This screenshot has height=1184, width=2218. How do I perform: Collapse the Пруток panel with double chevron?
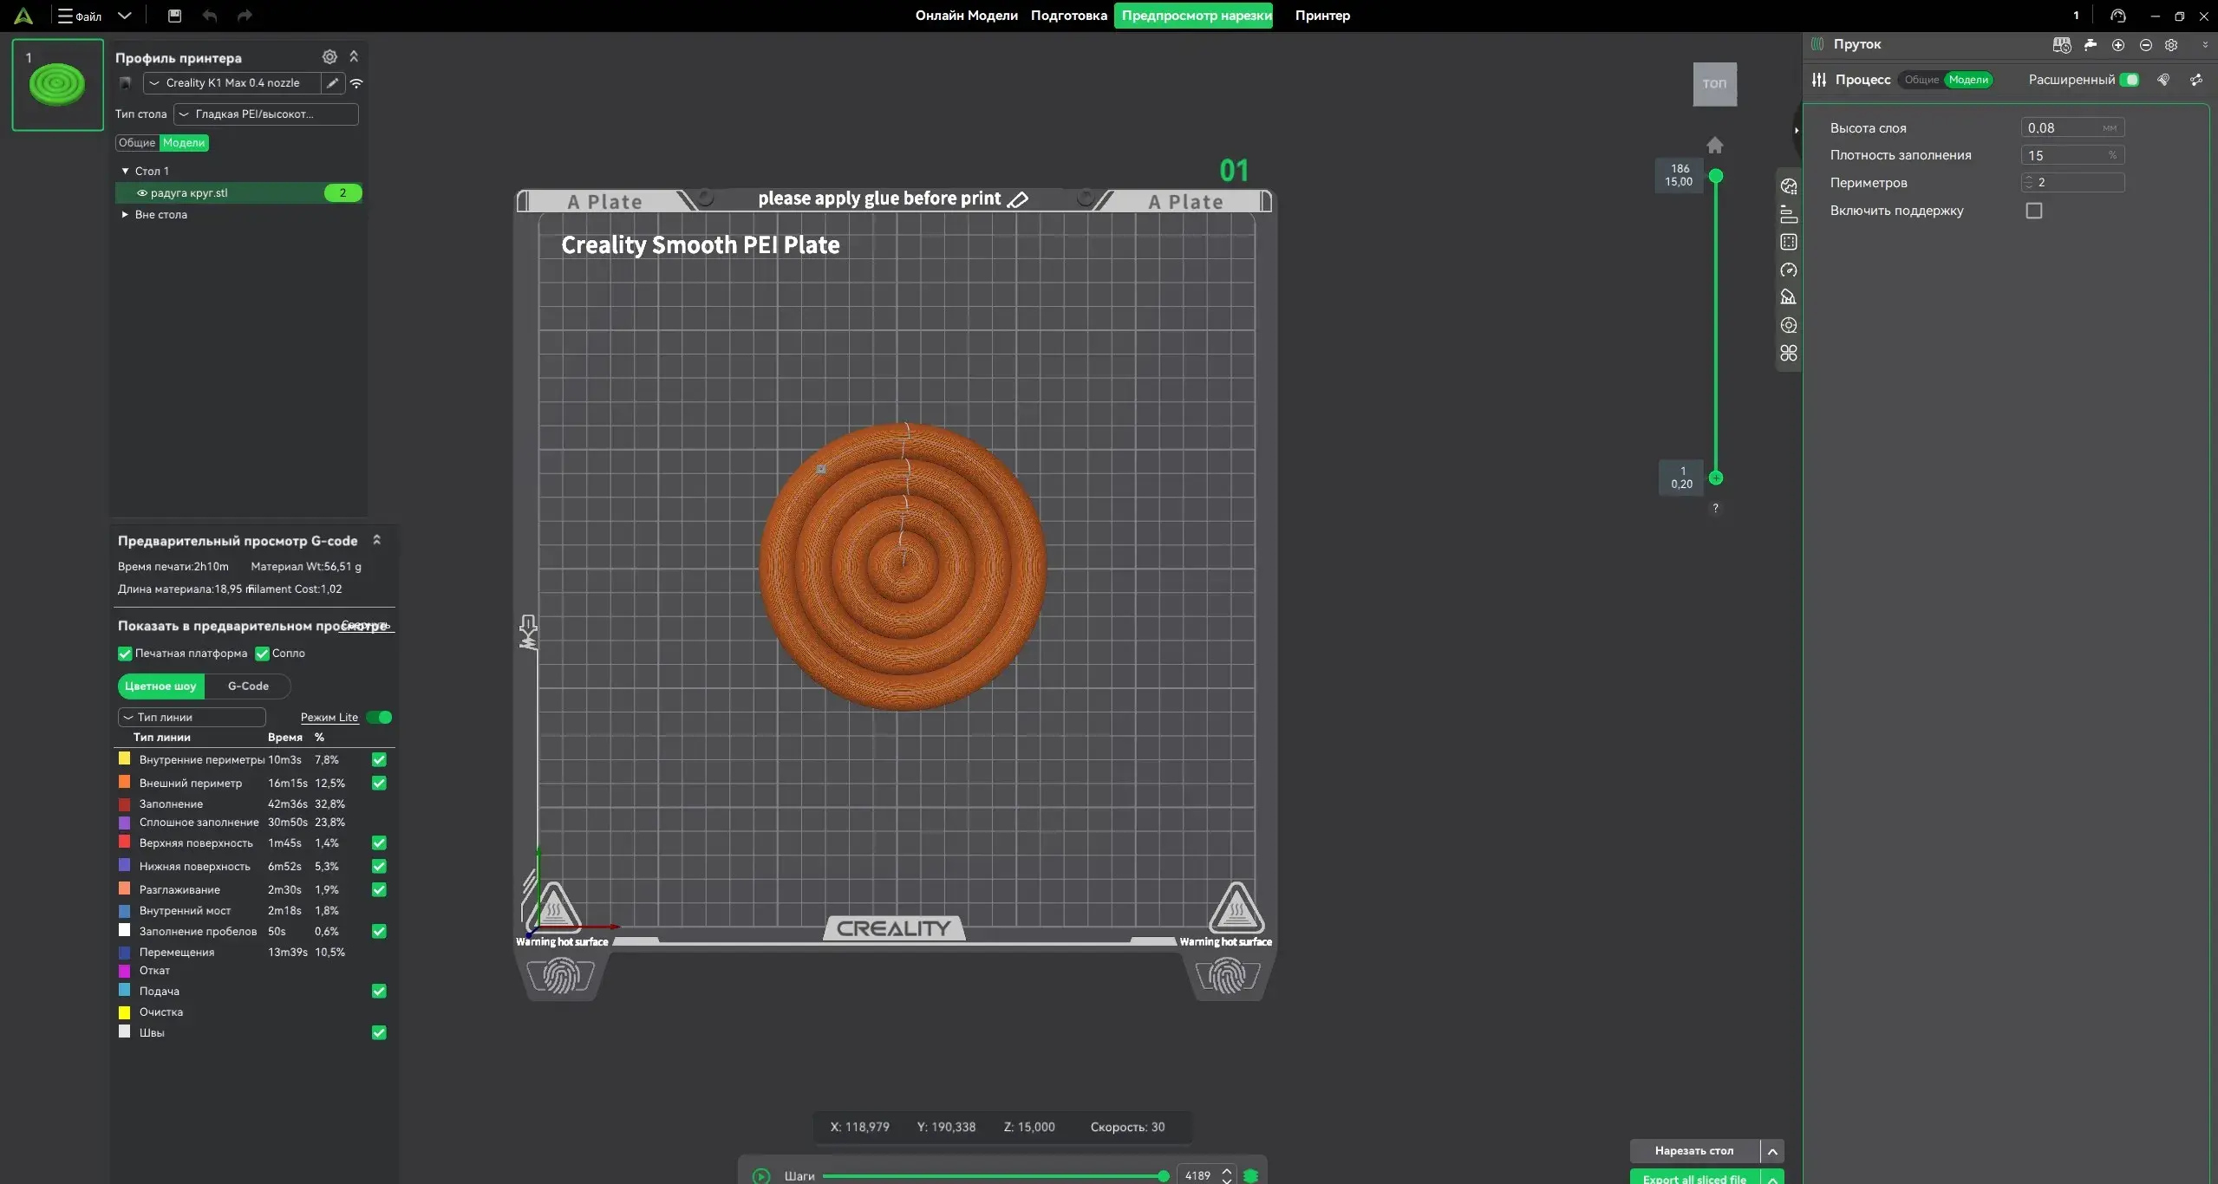coord(2205,45)
